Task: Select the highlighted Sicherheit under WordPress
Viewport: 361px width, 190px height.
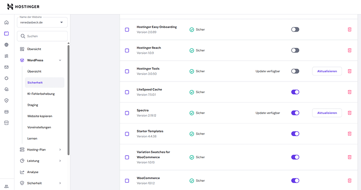Action: coord(44,82)
